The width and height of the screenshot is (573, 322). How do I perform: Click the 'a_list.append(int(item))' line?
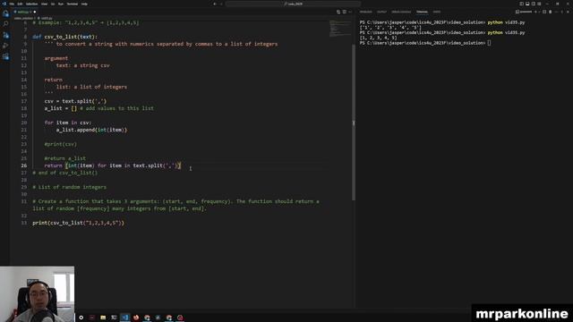[91, 130]
